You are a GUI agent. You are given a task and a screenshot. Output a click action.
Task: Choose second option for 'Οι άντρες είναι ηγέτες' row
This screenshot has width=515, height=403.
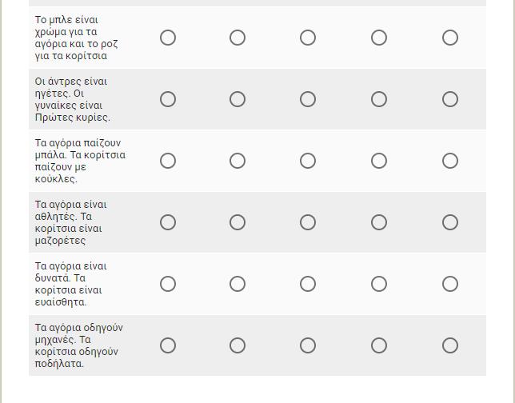[238, 99]
